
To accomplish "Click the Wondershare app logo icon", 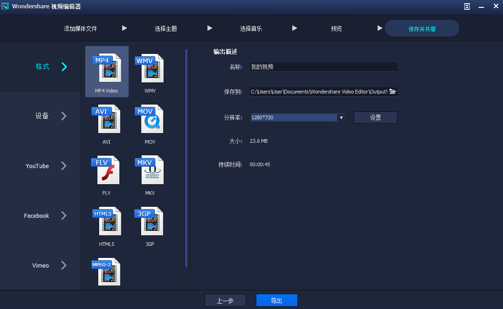I will coord(5,6).
